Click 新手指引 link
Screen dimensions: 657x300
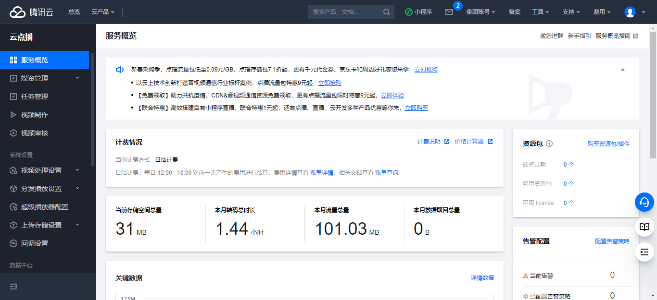pos(580,36)
